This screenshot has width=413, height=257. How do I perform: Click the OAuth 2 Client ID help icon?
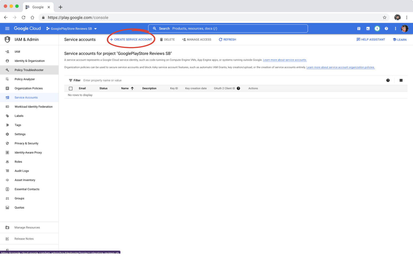tap(238, 88)
